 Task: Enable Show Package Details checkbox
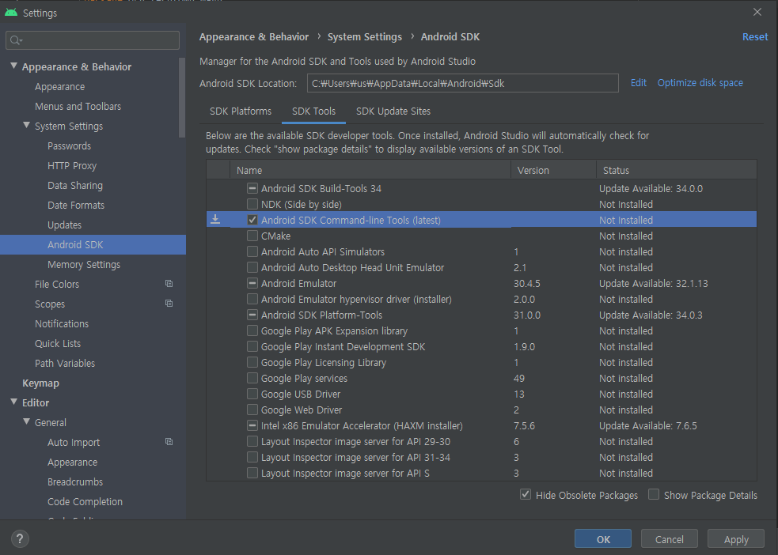point(654,495)
